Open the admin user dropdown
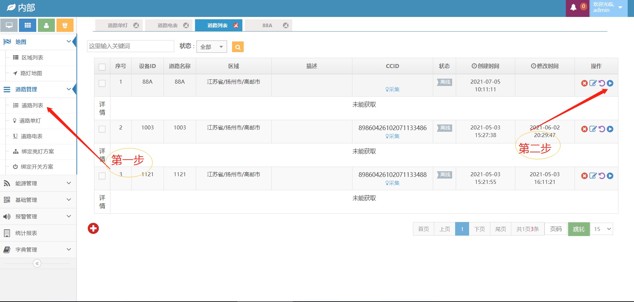 coord(608,8)
